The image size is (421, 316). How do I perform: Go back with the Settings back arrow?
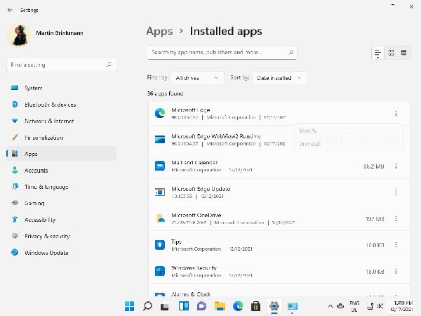point(10,10)
